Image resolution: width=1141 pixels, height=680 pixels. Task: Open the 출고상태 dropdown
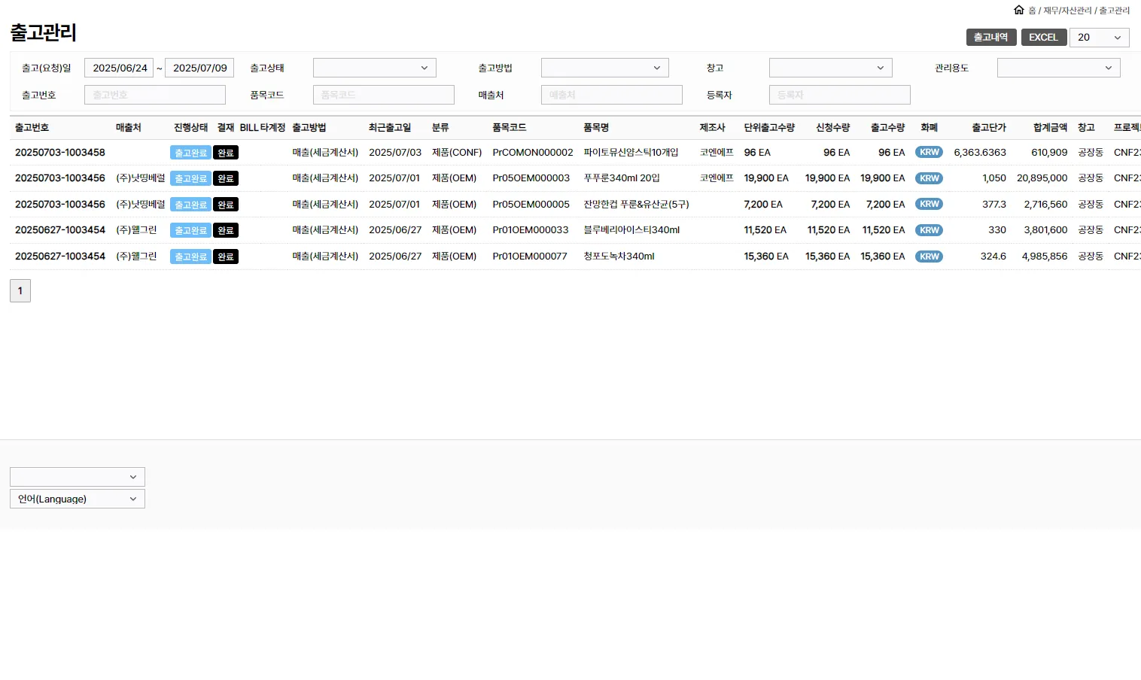(x=374, y=68)
